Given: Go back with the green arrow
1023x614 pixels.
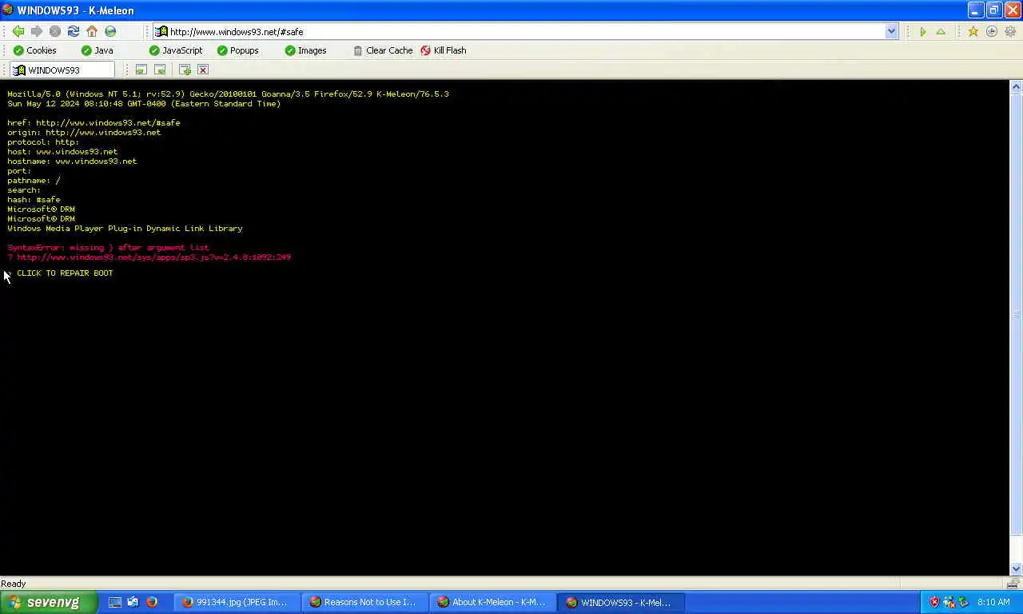Looking at the screenshot, I should (18, 31).
